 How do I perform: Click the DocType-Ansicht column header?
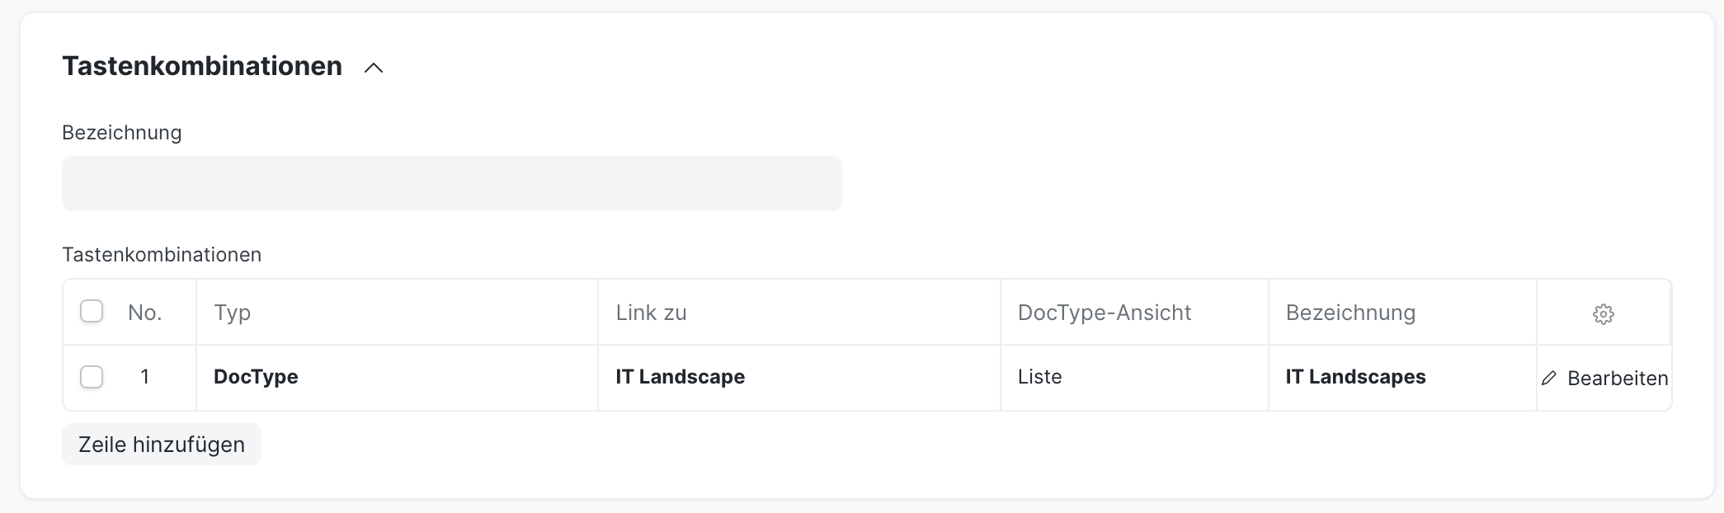pos(1134,313)
